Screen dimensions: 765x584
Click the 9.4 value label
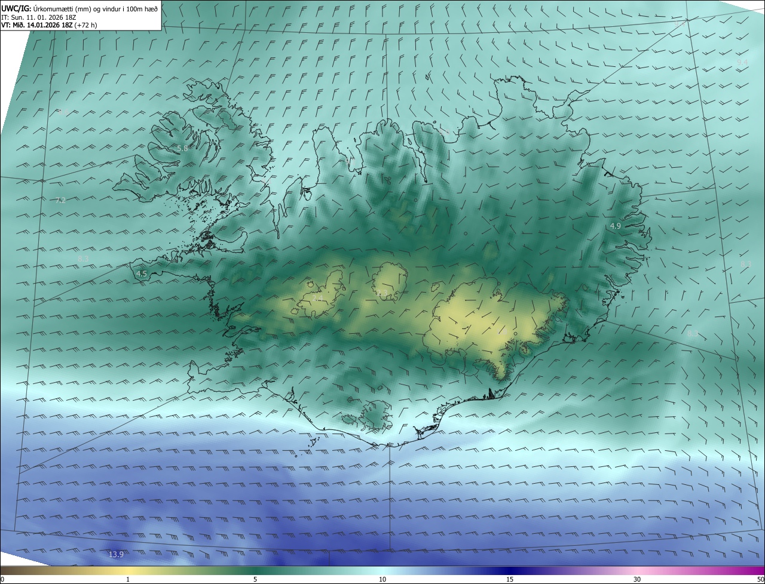pos(742,62)
